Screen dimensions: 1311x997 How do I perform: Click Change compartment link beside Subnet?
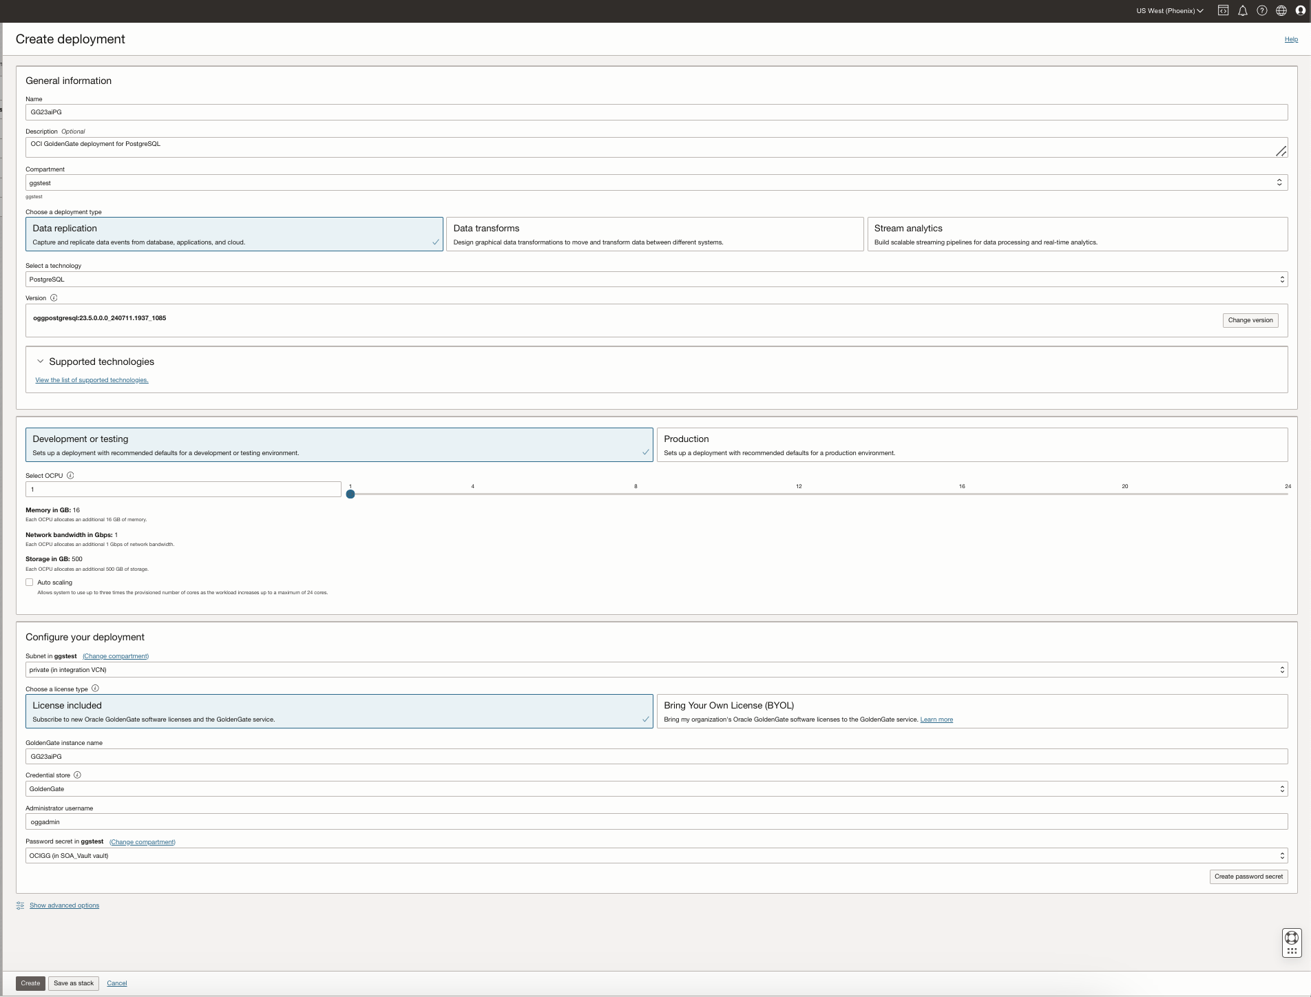point(116,656)
